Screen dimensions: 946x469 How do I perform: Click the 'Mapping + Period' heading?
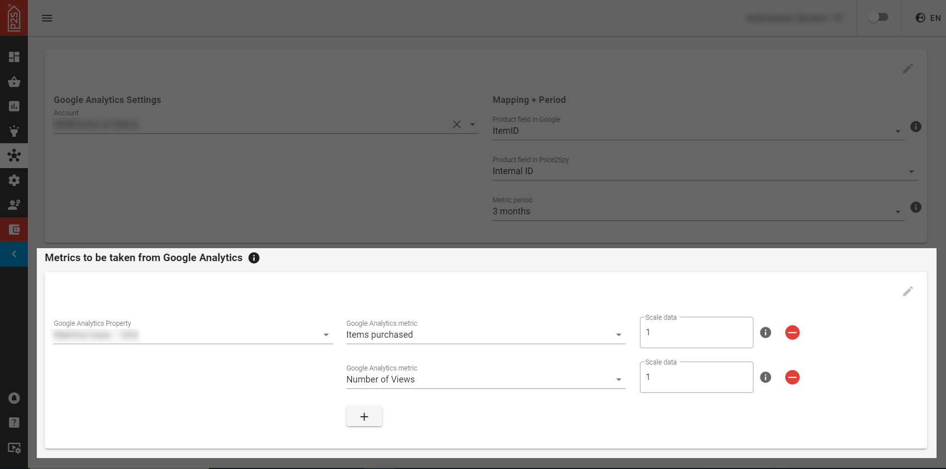pyautogui.click(x=529, y=99)
